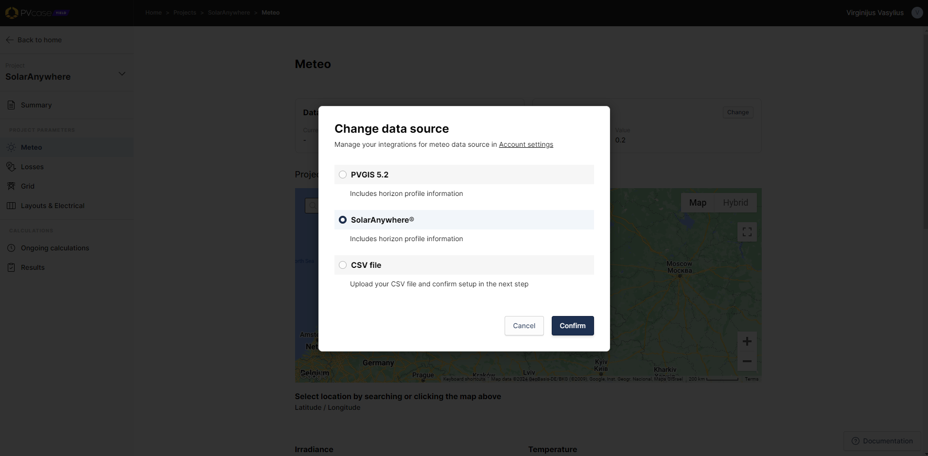Click the page vertical scrollbar
The width and height of the screenshot is (928, 456).
click(925, 131)
